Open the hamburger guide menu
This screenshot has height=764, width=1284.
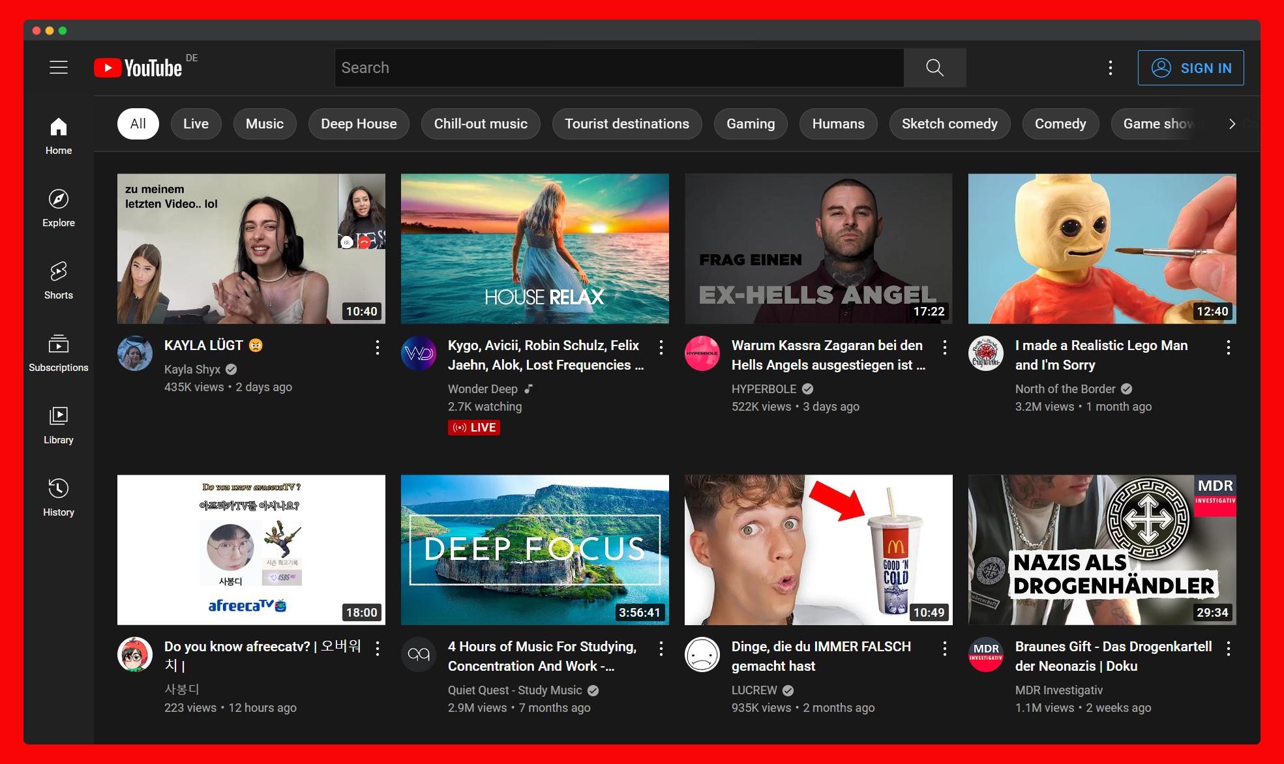59,67
